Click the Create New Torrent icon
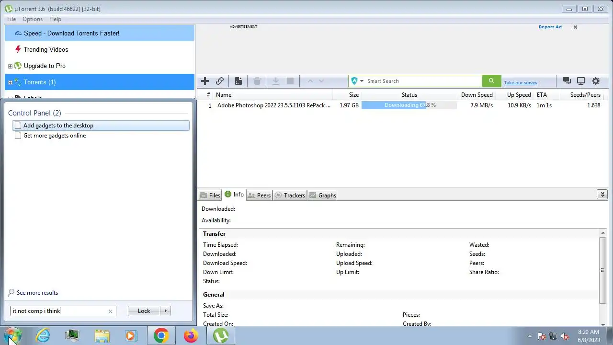 coord(238,81)
